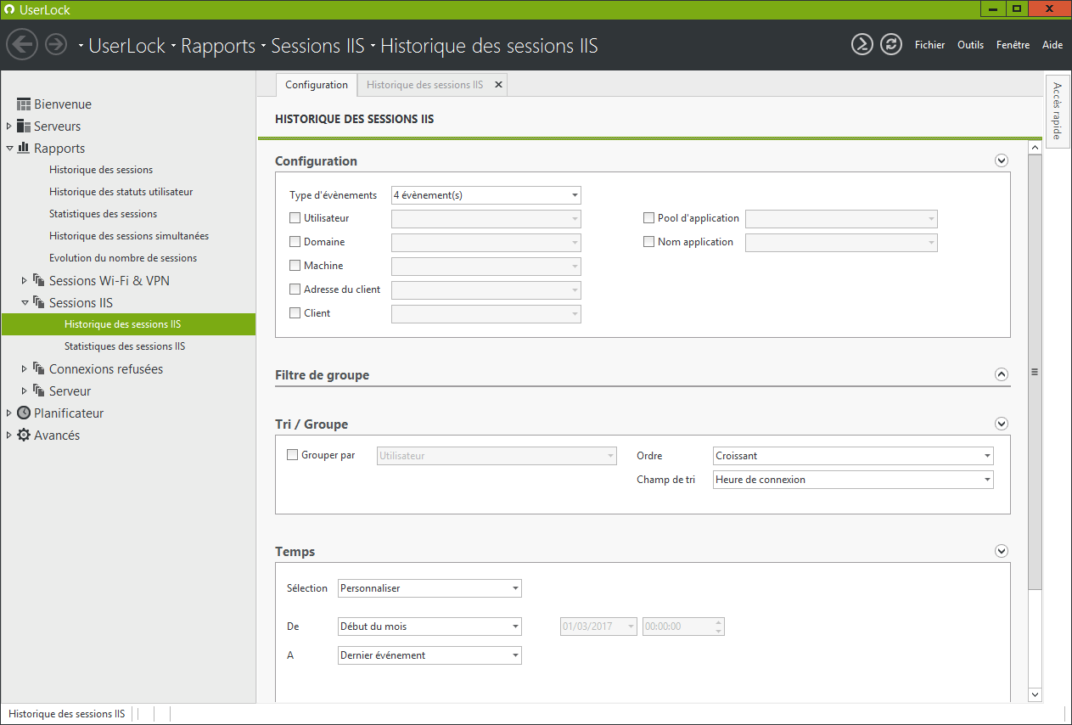
Task: Open the PowerShell console icon in header
Action: click(x=862, y=44)
